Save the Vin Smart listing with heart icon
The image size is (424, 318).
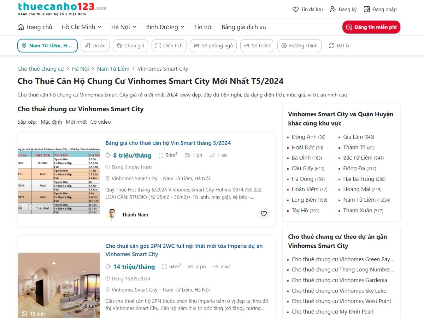[264, 213]
